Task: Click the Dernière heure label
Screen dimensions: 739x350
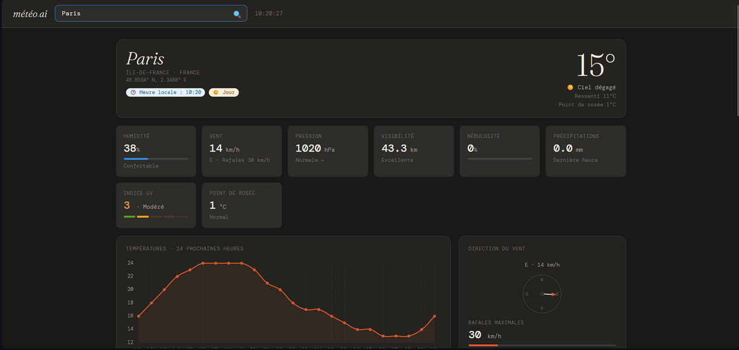Action: coord(576,160)
